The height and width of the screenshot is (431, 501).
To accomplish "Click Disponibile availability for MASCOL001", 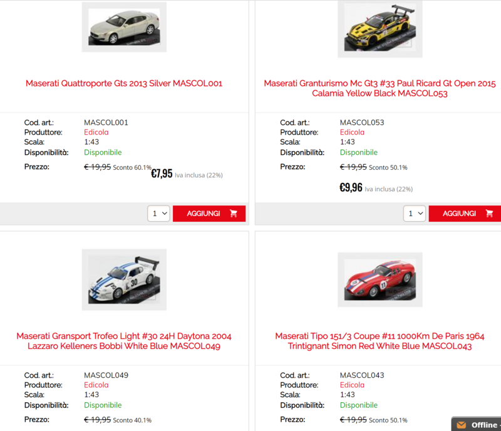I will [103, 152].
